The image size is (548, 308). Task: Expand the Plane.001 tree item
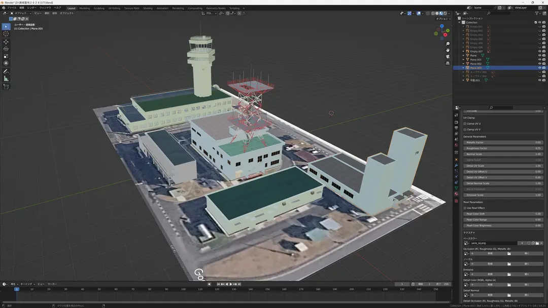(x=463, y=60)
